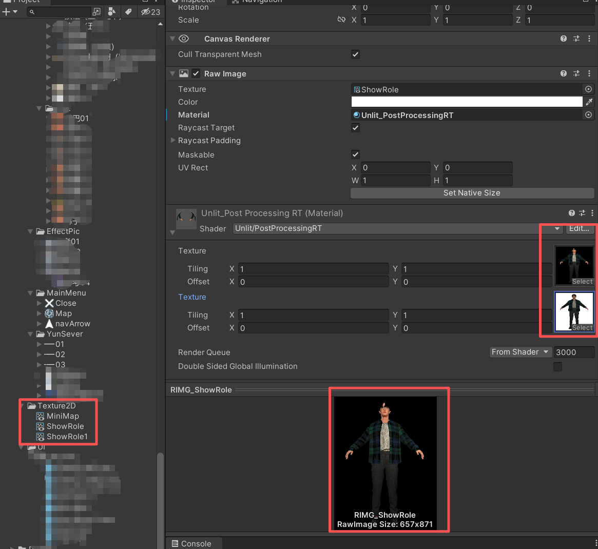Toggle the Raycast Target checkbox
The image size is (598, 549).
tap(355, 128)
